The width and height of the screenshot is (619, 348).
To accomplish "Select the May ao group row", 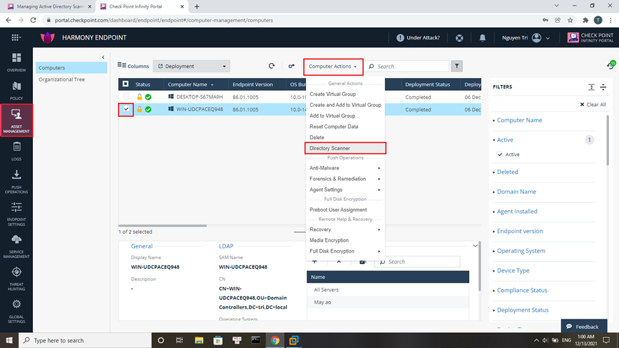I will pos(388,302).
